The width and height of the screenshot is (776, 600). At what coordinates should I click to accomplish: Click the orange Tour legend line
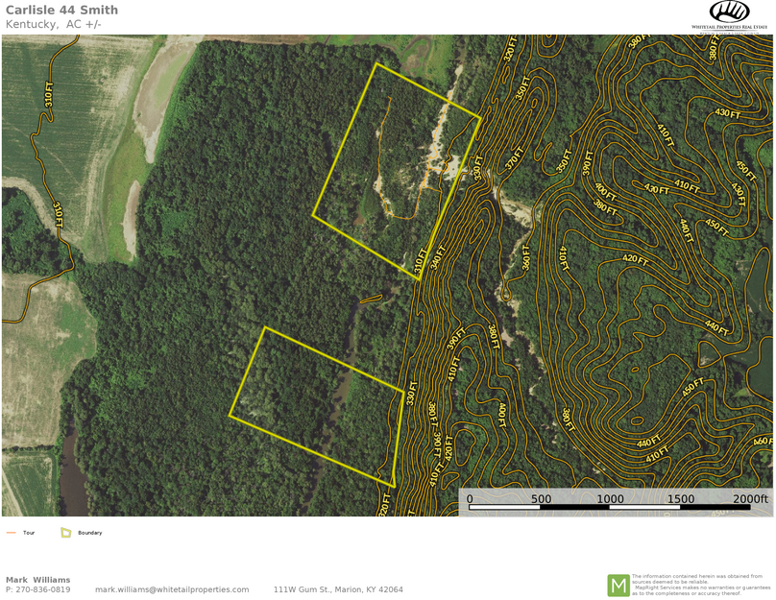[x=12, y=532]
